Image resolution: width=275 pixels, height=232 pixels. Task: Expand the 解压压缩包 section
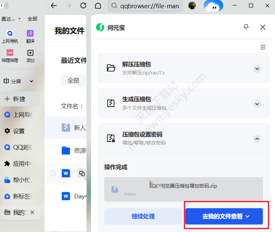click(257, 69)
